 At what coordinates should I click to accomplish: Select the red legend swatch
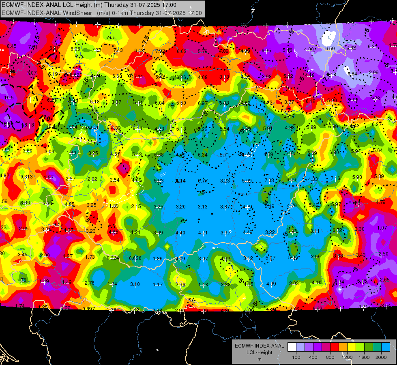tap(335, 347)
